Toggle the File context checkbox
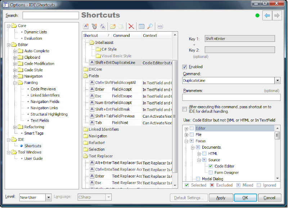 192,135
